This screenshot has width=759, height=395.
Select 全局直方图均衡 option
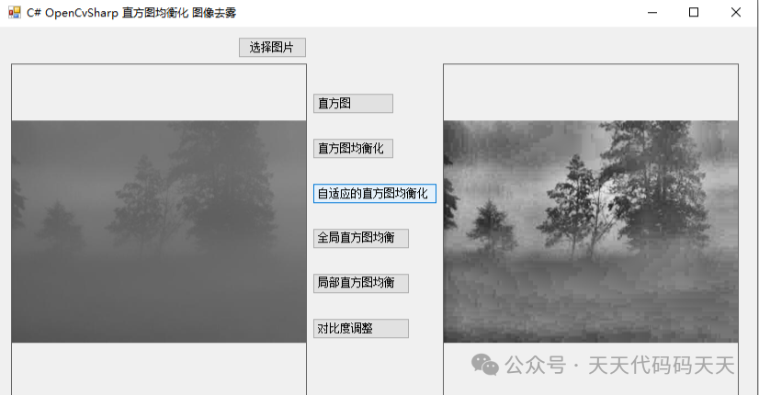click(x=360, y=238)
